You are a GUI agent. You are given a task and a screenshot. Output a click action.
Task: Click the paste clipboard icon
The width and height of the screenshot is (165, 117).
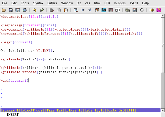[x=66, y=10]
